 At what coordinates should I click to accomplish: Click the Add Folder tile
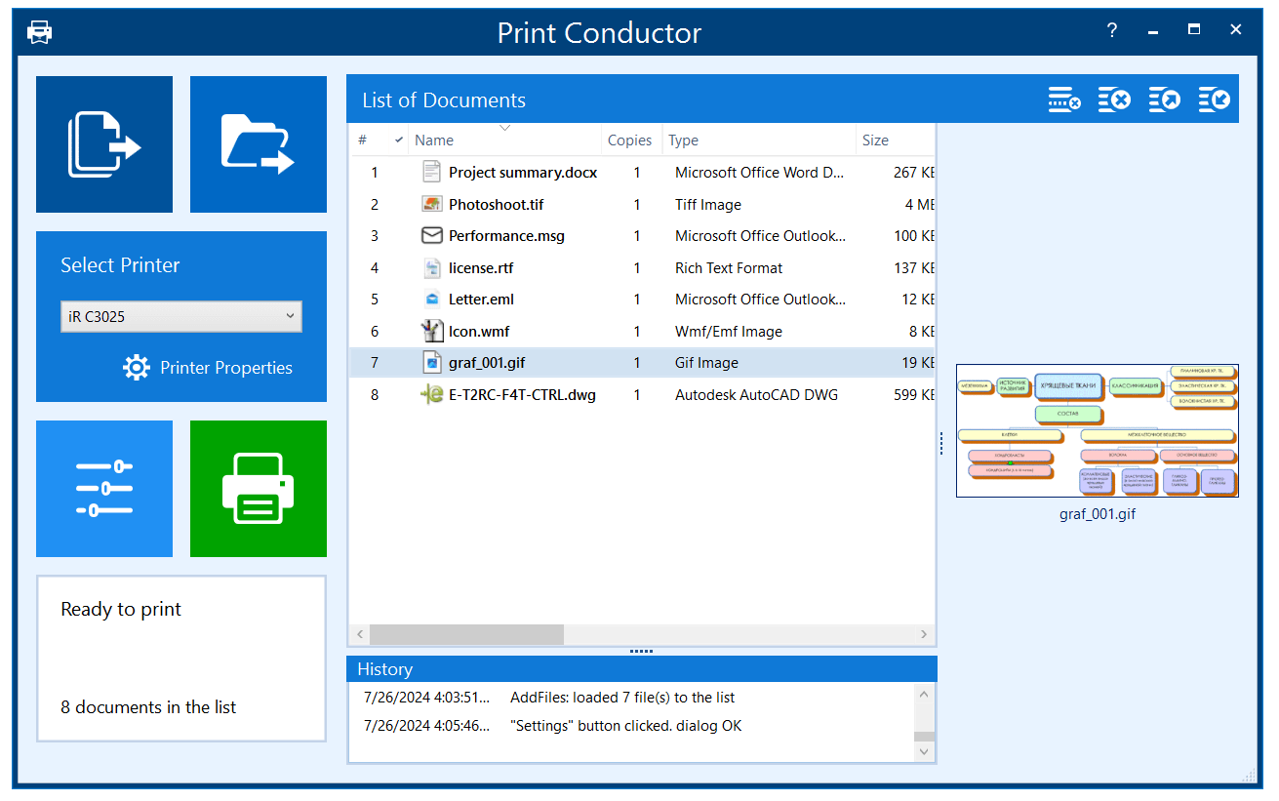point(259,144)
